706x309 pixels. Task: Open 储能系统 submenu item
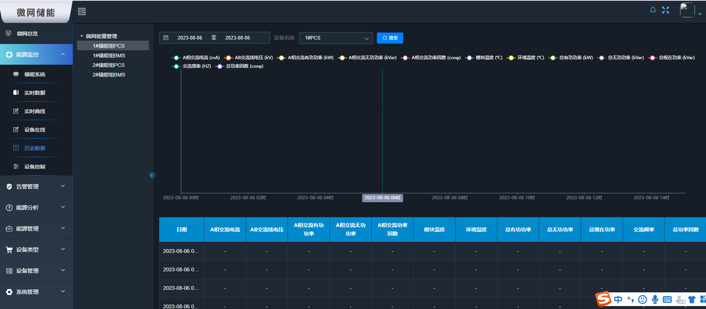tap(36, 74)
